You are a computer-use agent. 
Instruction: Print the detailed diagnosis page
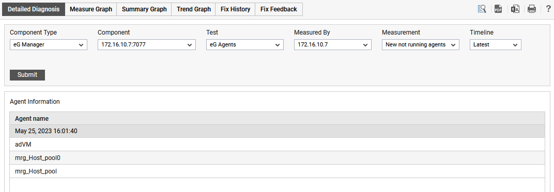(x=532, y=9)
